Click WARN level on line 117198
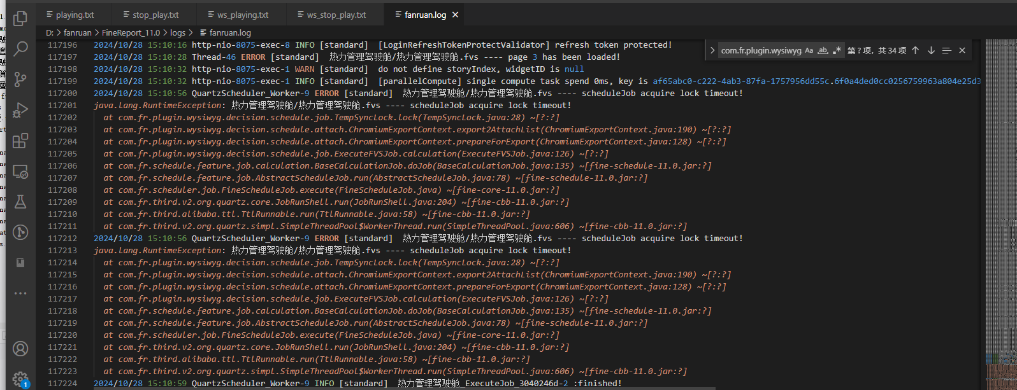The image size is (1017, 390). [305, 69]
